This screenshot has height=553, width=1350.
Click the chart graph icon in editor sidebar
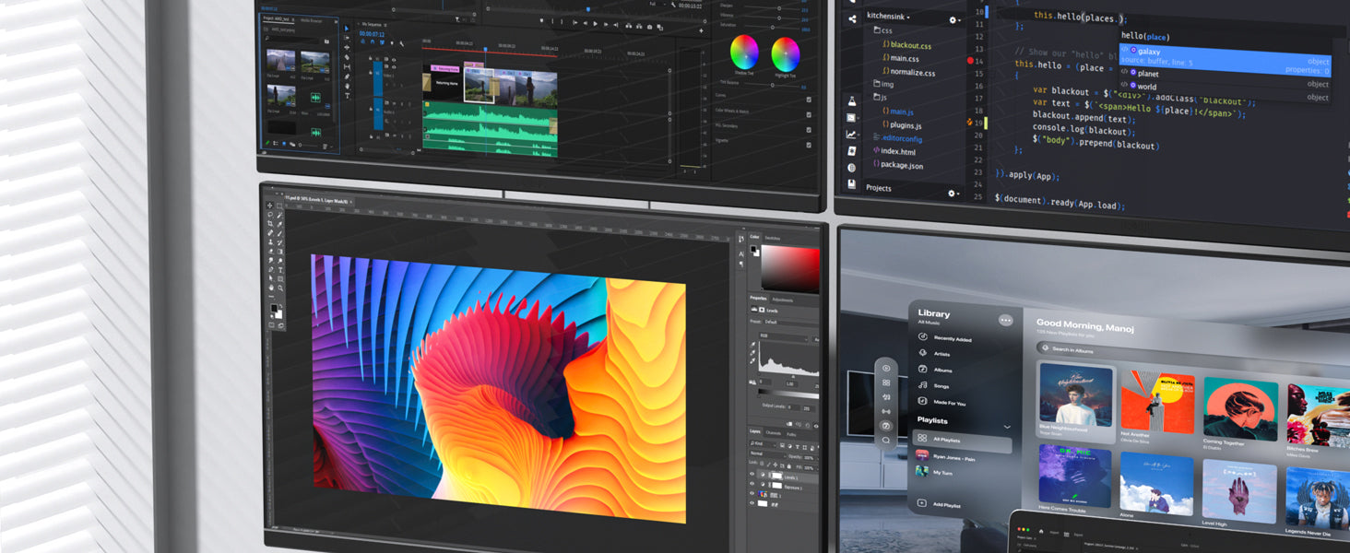[851, 135]
